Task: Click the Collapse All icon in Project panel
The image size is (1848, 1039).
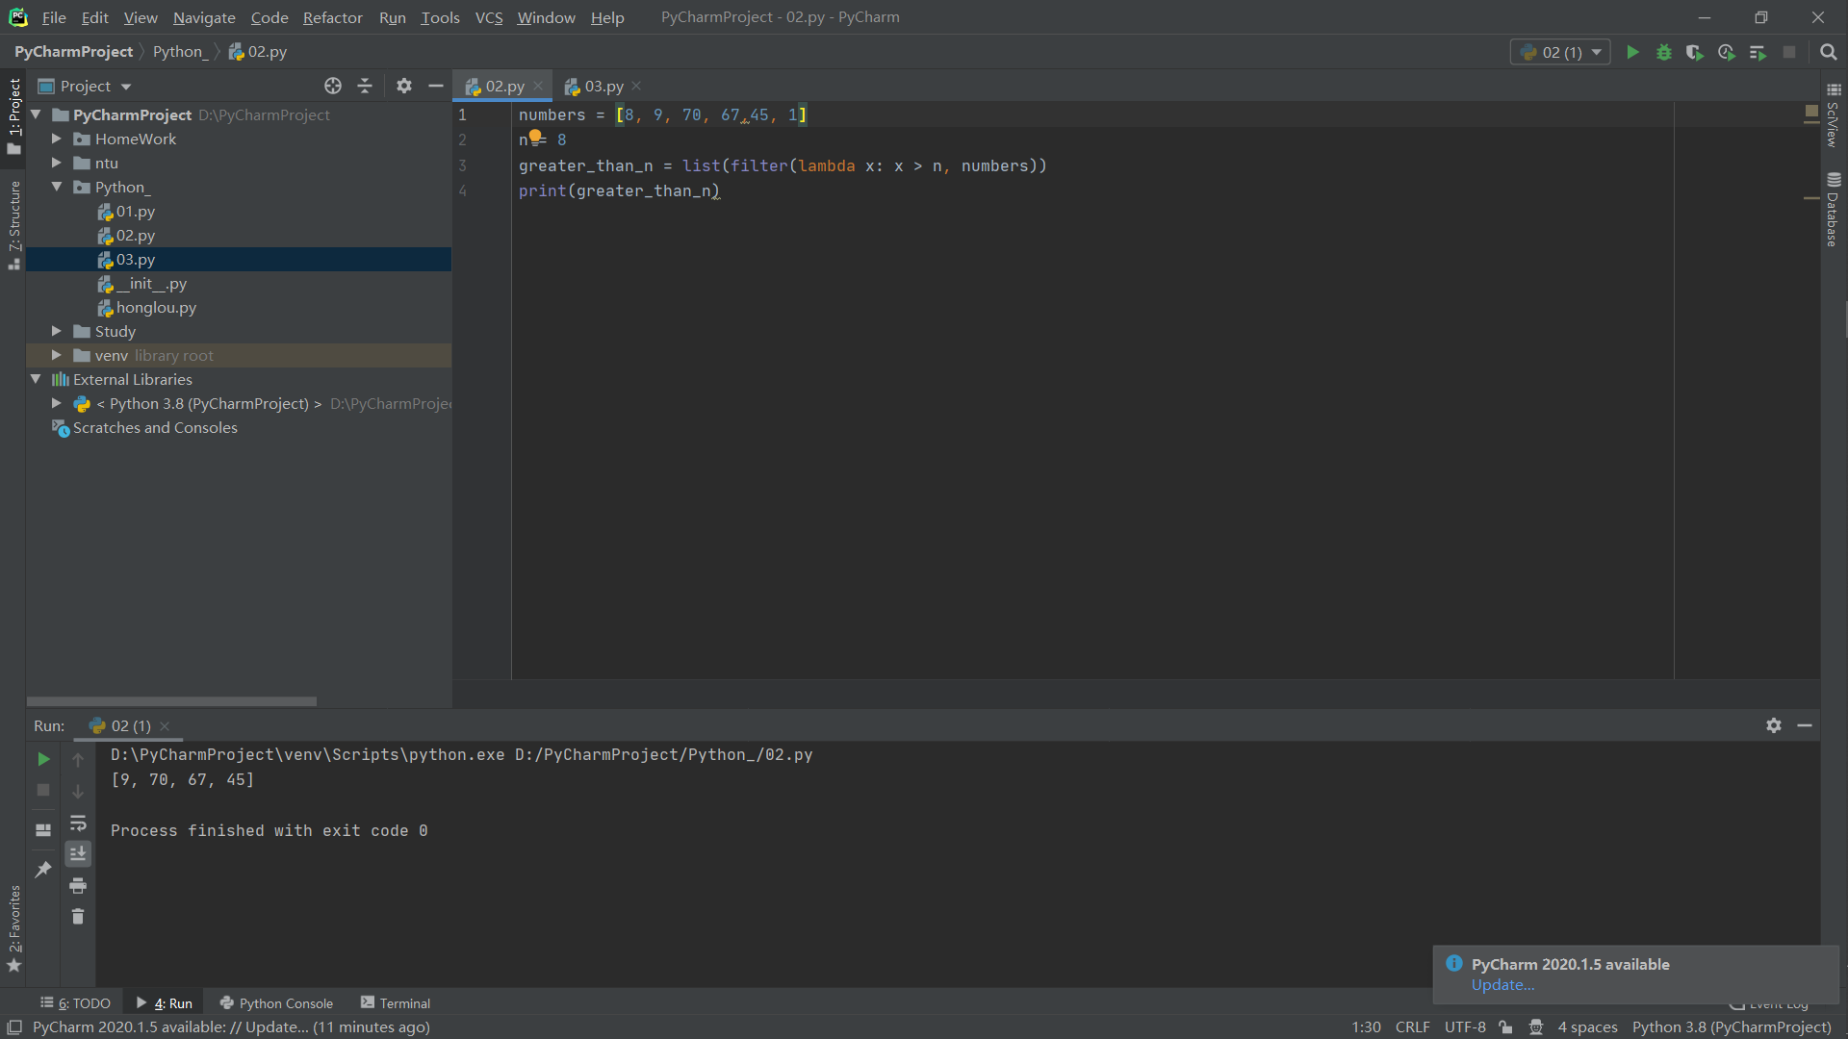Action: [x=365, y=87]
